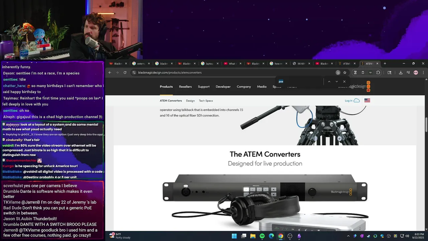
Task: Open the Media menu item
Action: (262, 87)
